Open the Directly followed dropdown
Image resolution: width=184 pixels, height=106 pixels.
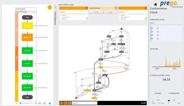(x=103, y=8)
